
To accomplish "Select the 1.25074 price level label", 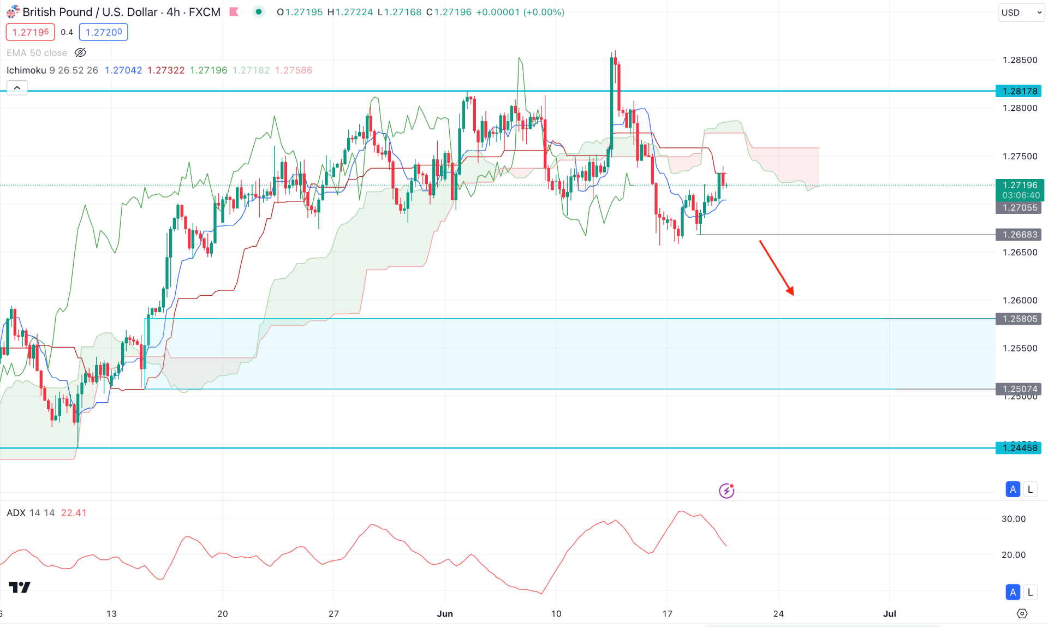I will click(x=1019, y=389).
